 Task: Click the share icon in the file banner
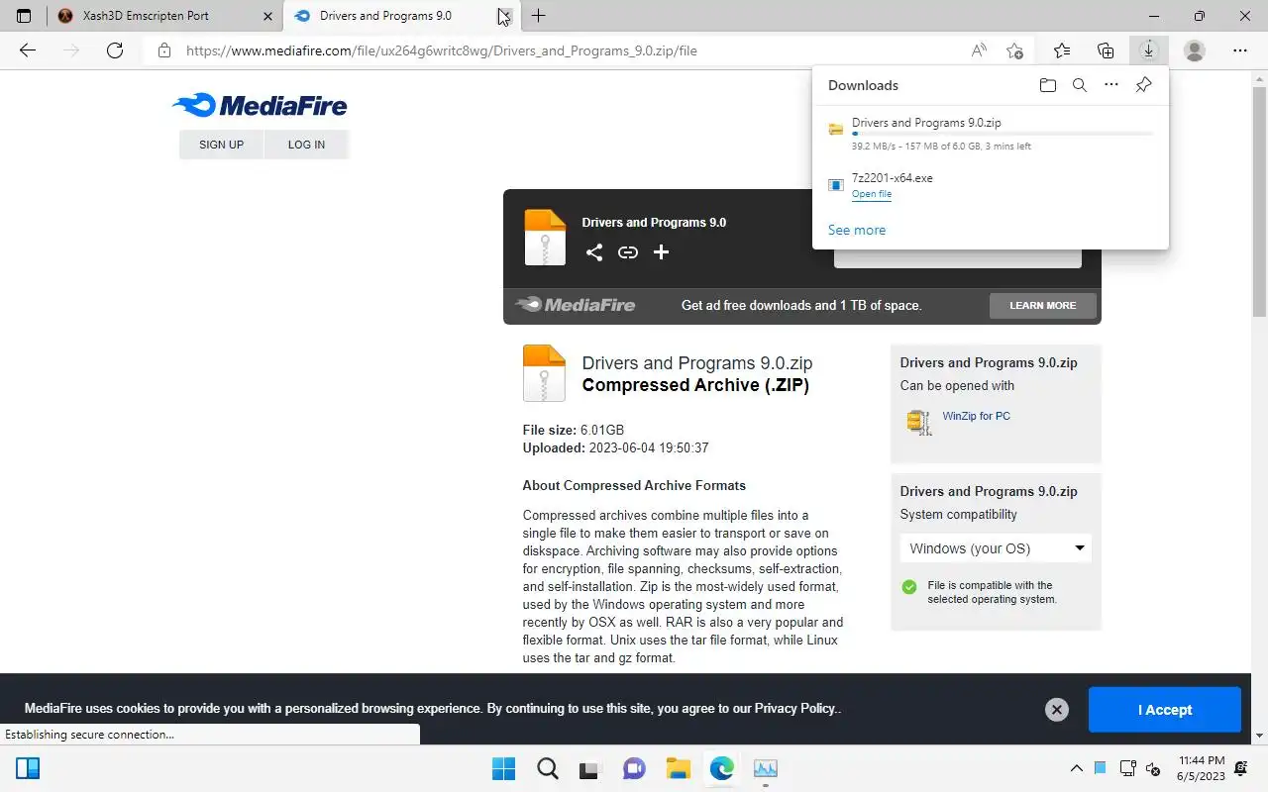[593, 252]
